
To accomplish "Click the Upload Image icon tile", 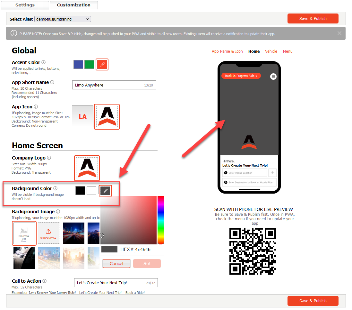I will coord(48,233).
